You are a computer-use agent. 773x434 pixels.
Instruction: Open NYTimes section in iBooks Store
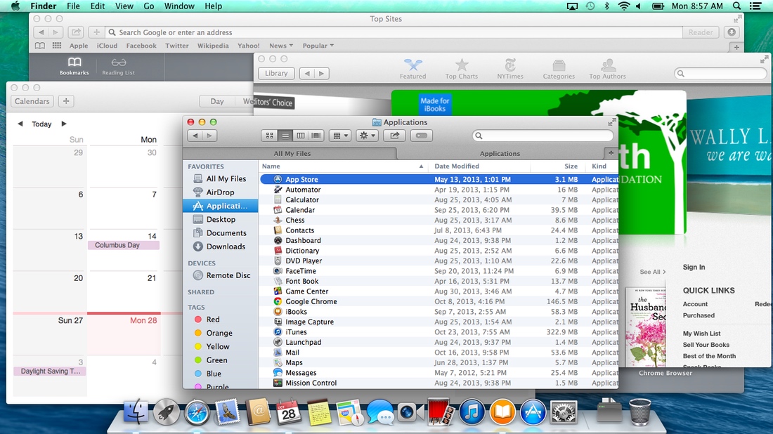[509, 69]
